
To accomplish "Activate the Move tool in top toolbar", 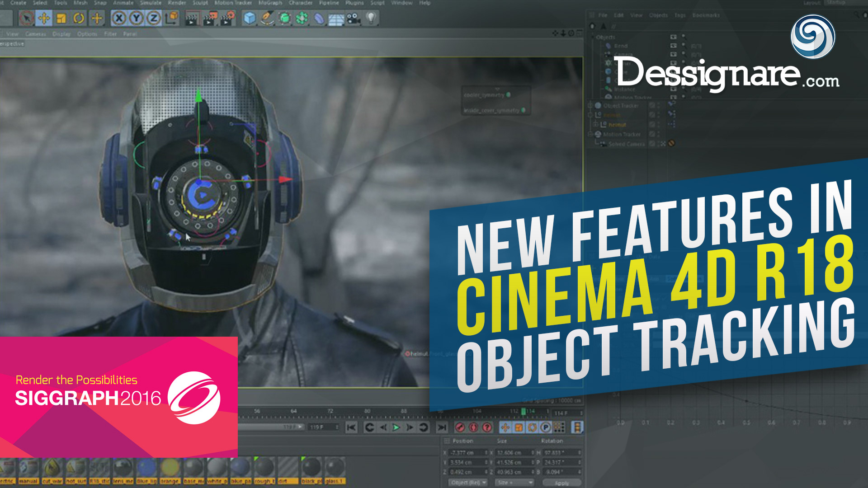I will point(44,18).
